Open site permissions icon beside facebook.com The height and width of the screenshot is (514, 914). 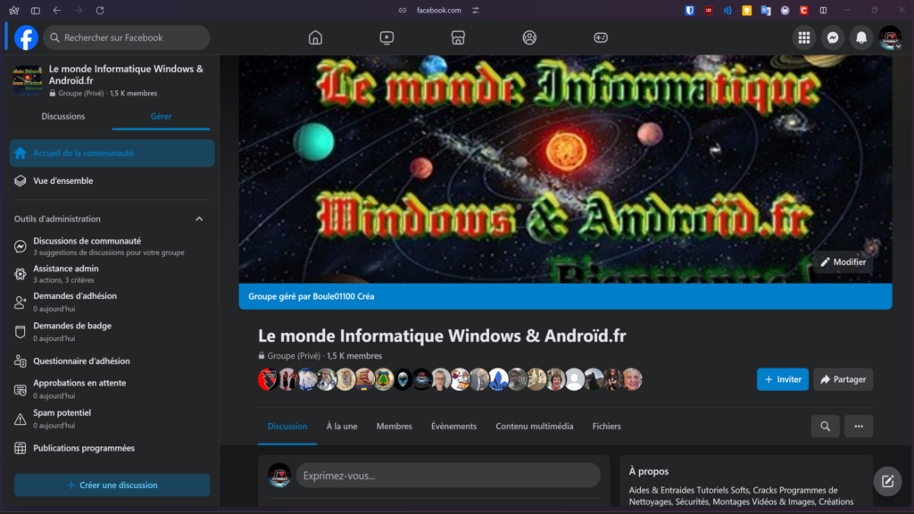pos(476,11)
